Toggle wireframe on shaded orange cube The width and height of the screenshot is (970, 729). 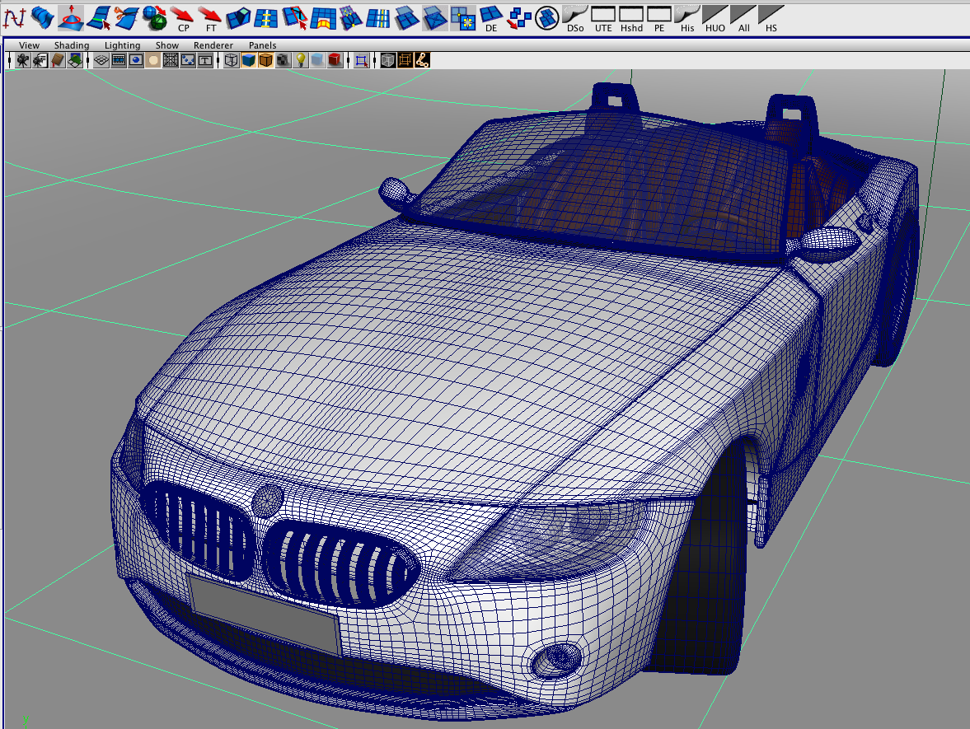(x=266, y=60)
